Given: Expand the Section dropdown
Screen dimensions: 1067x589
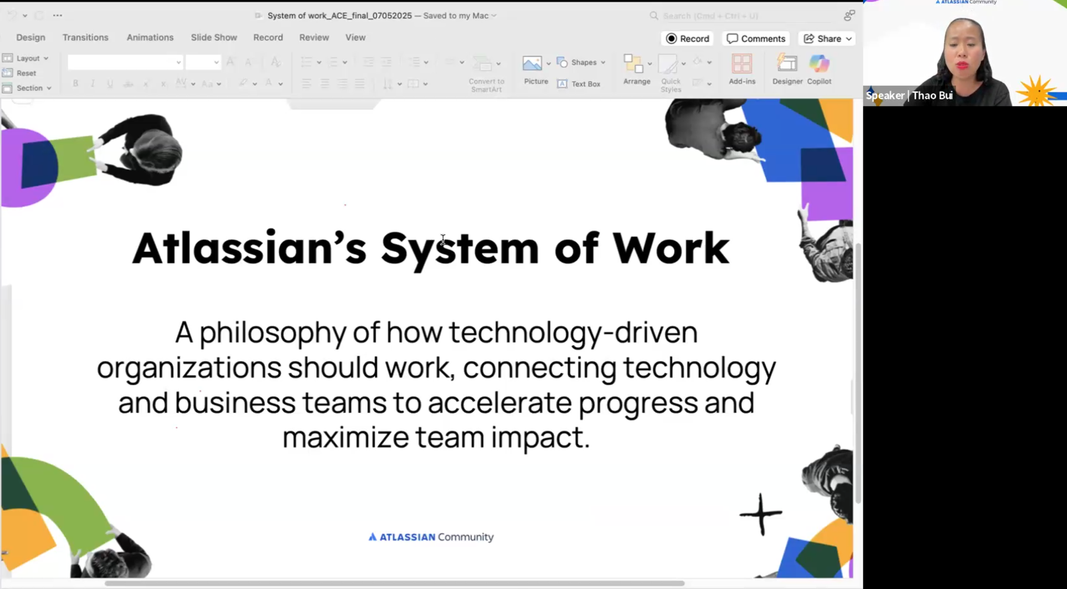Looking at the screenshot, I should pos(49,88).
